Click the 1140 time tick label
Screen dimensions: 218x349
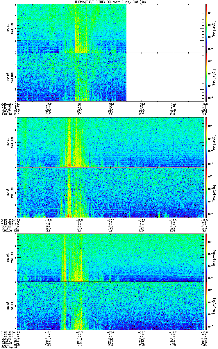click(172, 345)
